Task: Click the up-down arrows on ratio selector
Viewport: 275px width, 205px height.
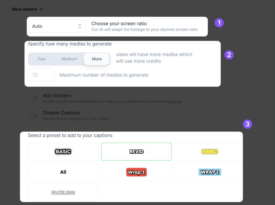Action: coord(80,26)
